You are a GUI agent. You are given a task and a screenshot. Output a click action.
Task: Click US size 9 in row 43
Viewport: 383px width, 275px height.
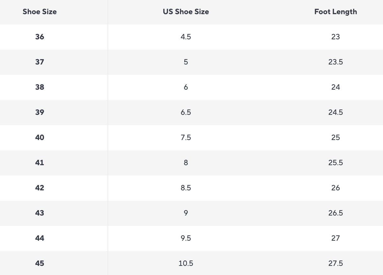[186, 213]
